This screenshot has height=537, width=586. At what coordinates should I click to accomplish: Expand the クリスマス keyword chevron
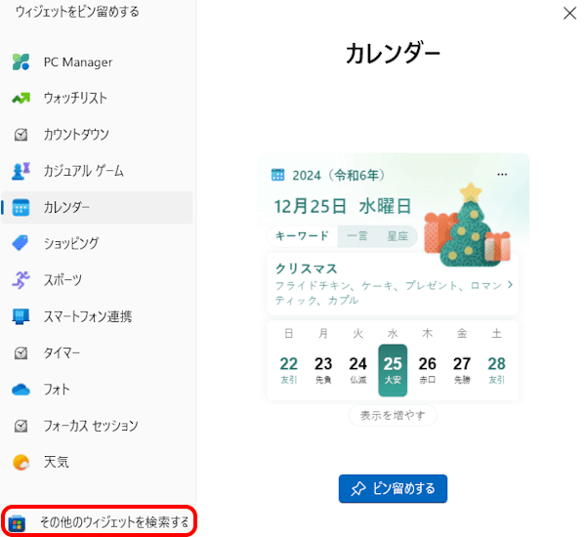tap(509, 285)
